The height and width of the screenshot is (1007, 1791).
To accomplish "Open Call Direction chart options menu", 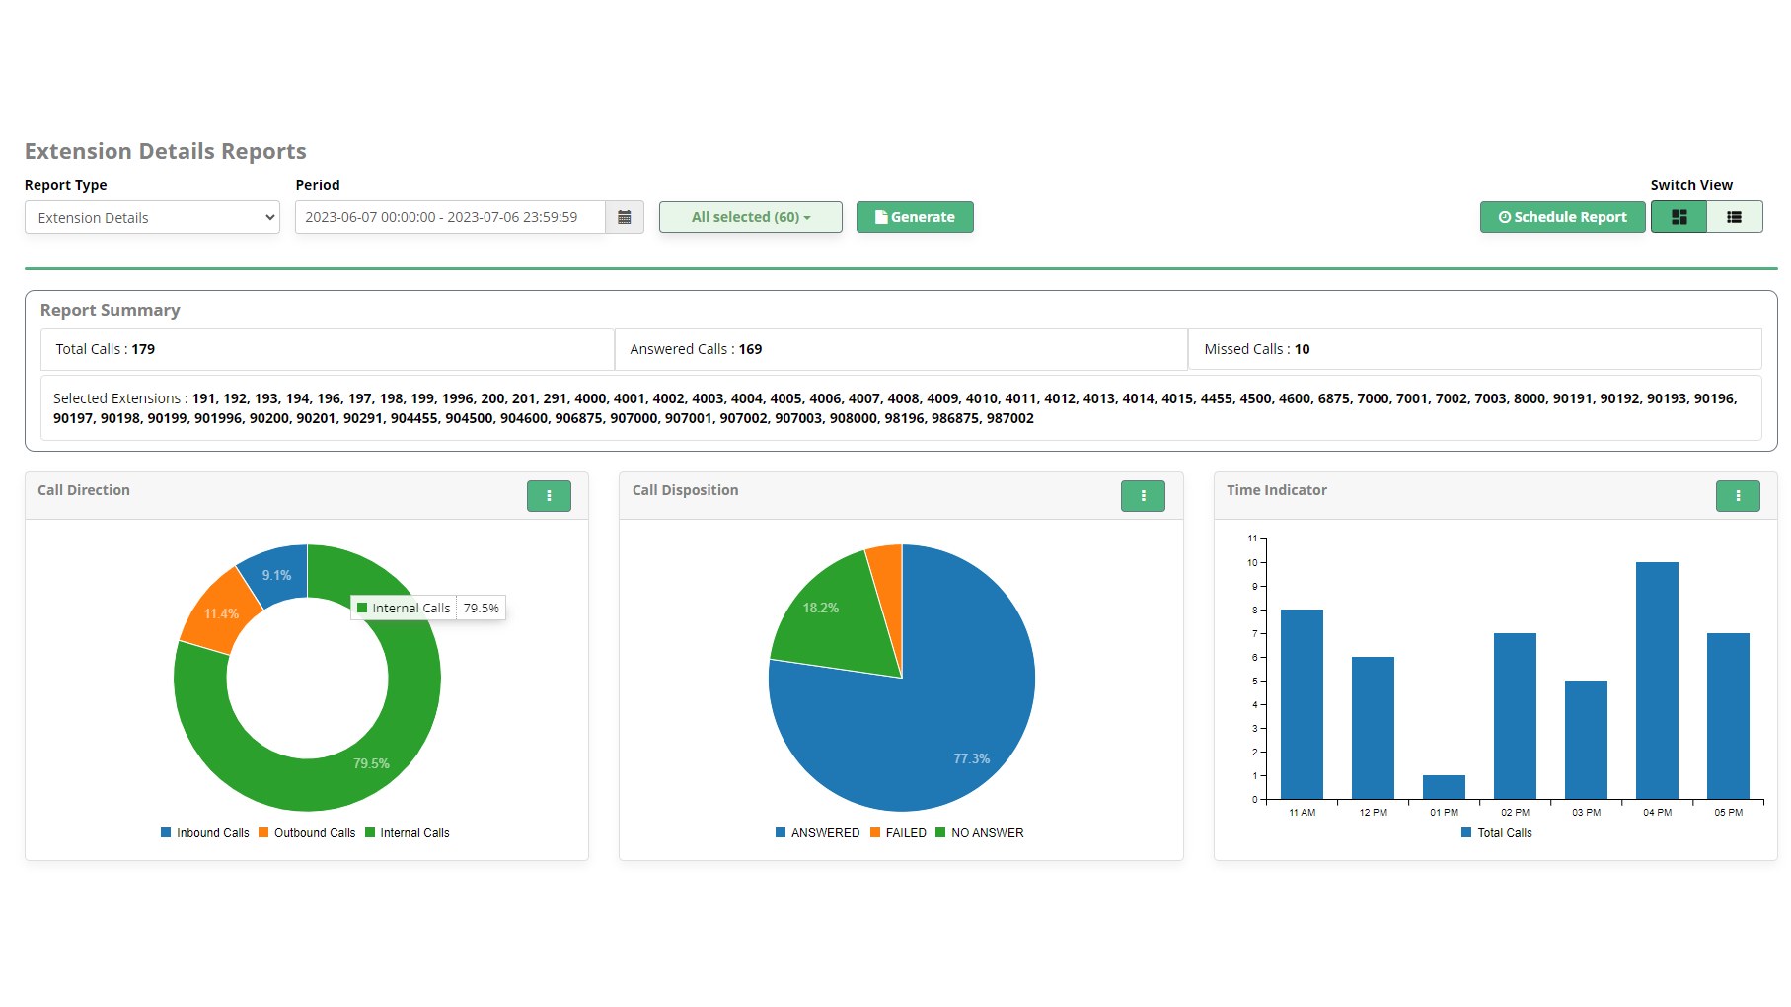I will coord(549,496).
